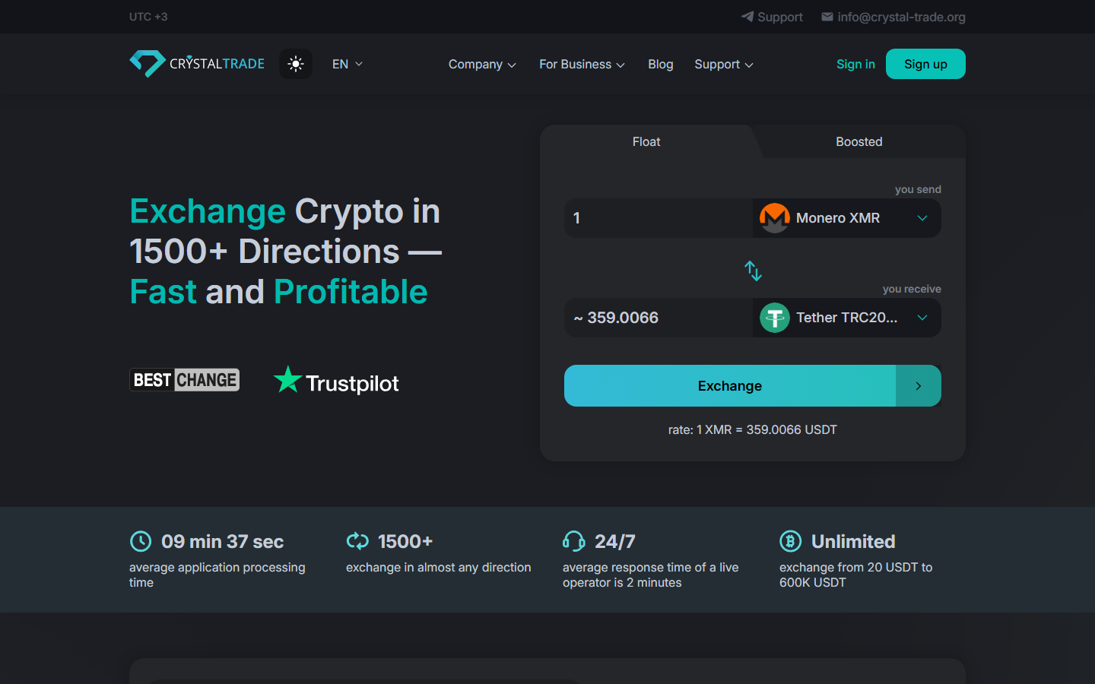Expand the For Business menu
The width and height of the screenshot is (1095, 684).
pos(582,65)
